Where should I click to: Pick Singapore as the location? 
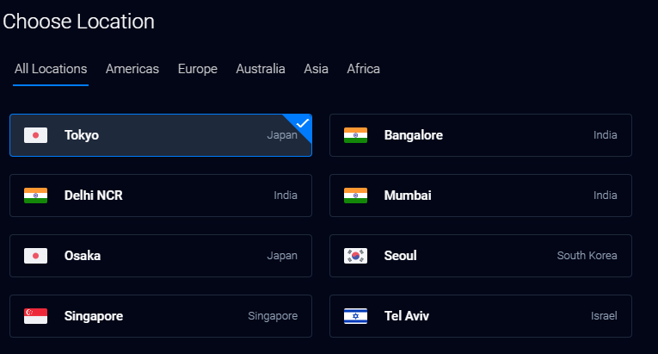pos(161,316)
